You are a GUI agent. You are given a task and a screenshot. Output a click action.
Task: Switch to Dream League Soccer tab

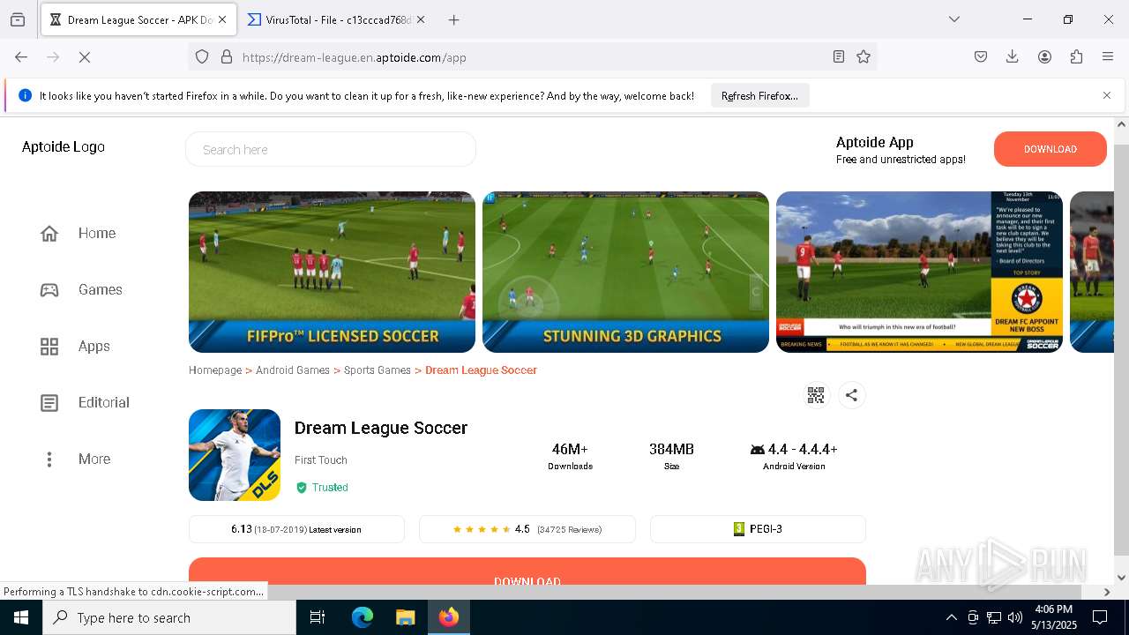click(x=138, y=19)
